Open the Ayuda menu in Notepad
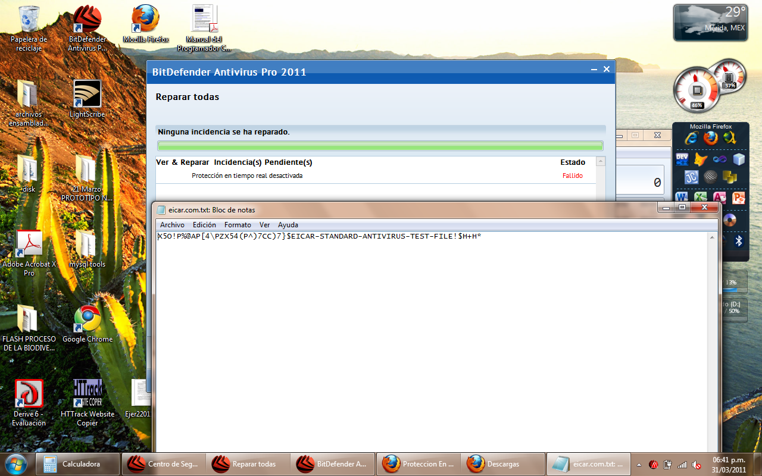 tap(288, 225)
